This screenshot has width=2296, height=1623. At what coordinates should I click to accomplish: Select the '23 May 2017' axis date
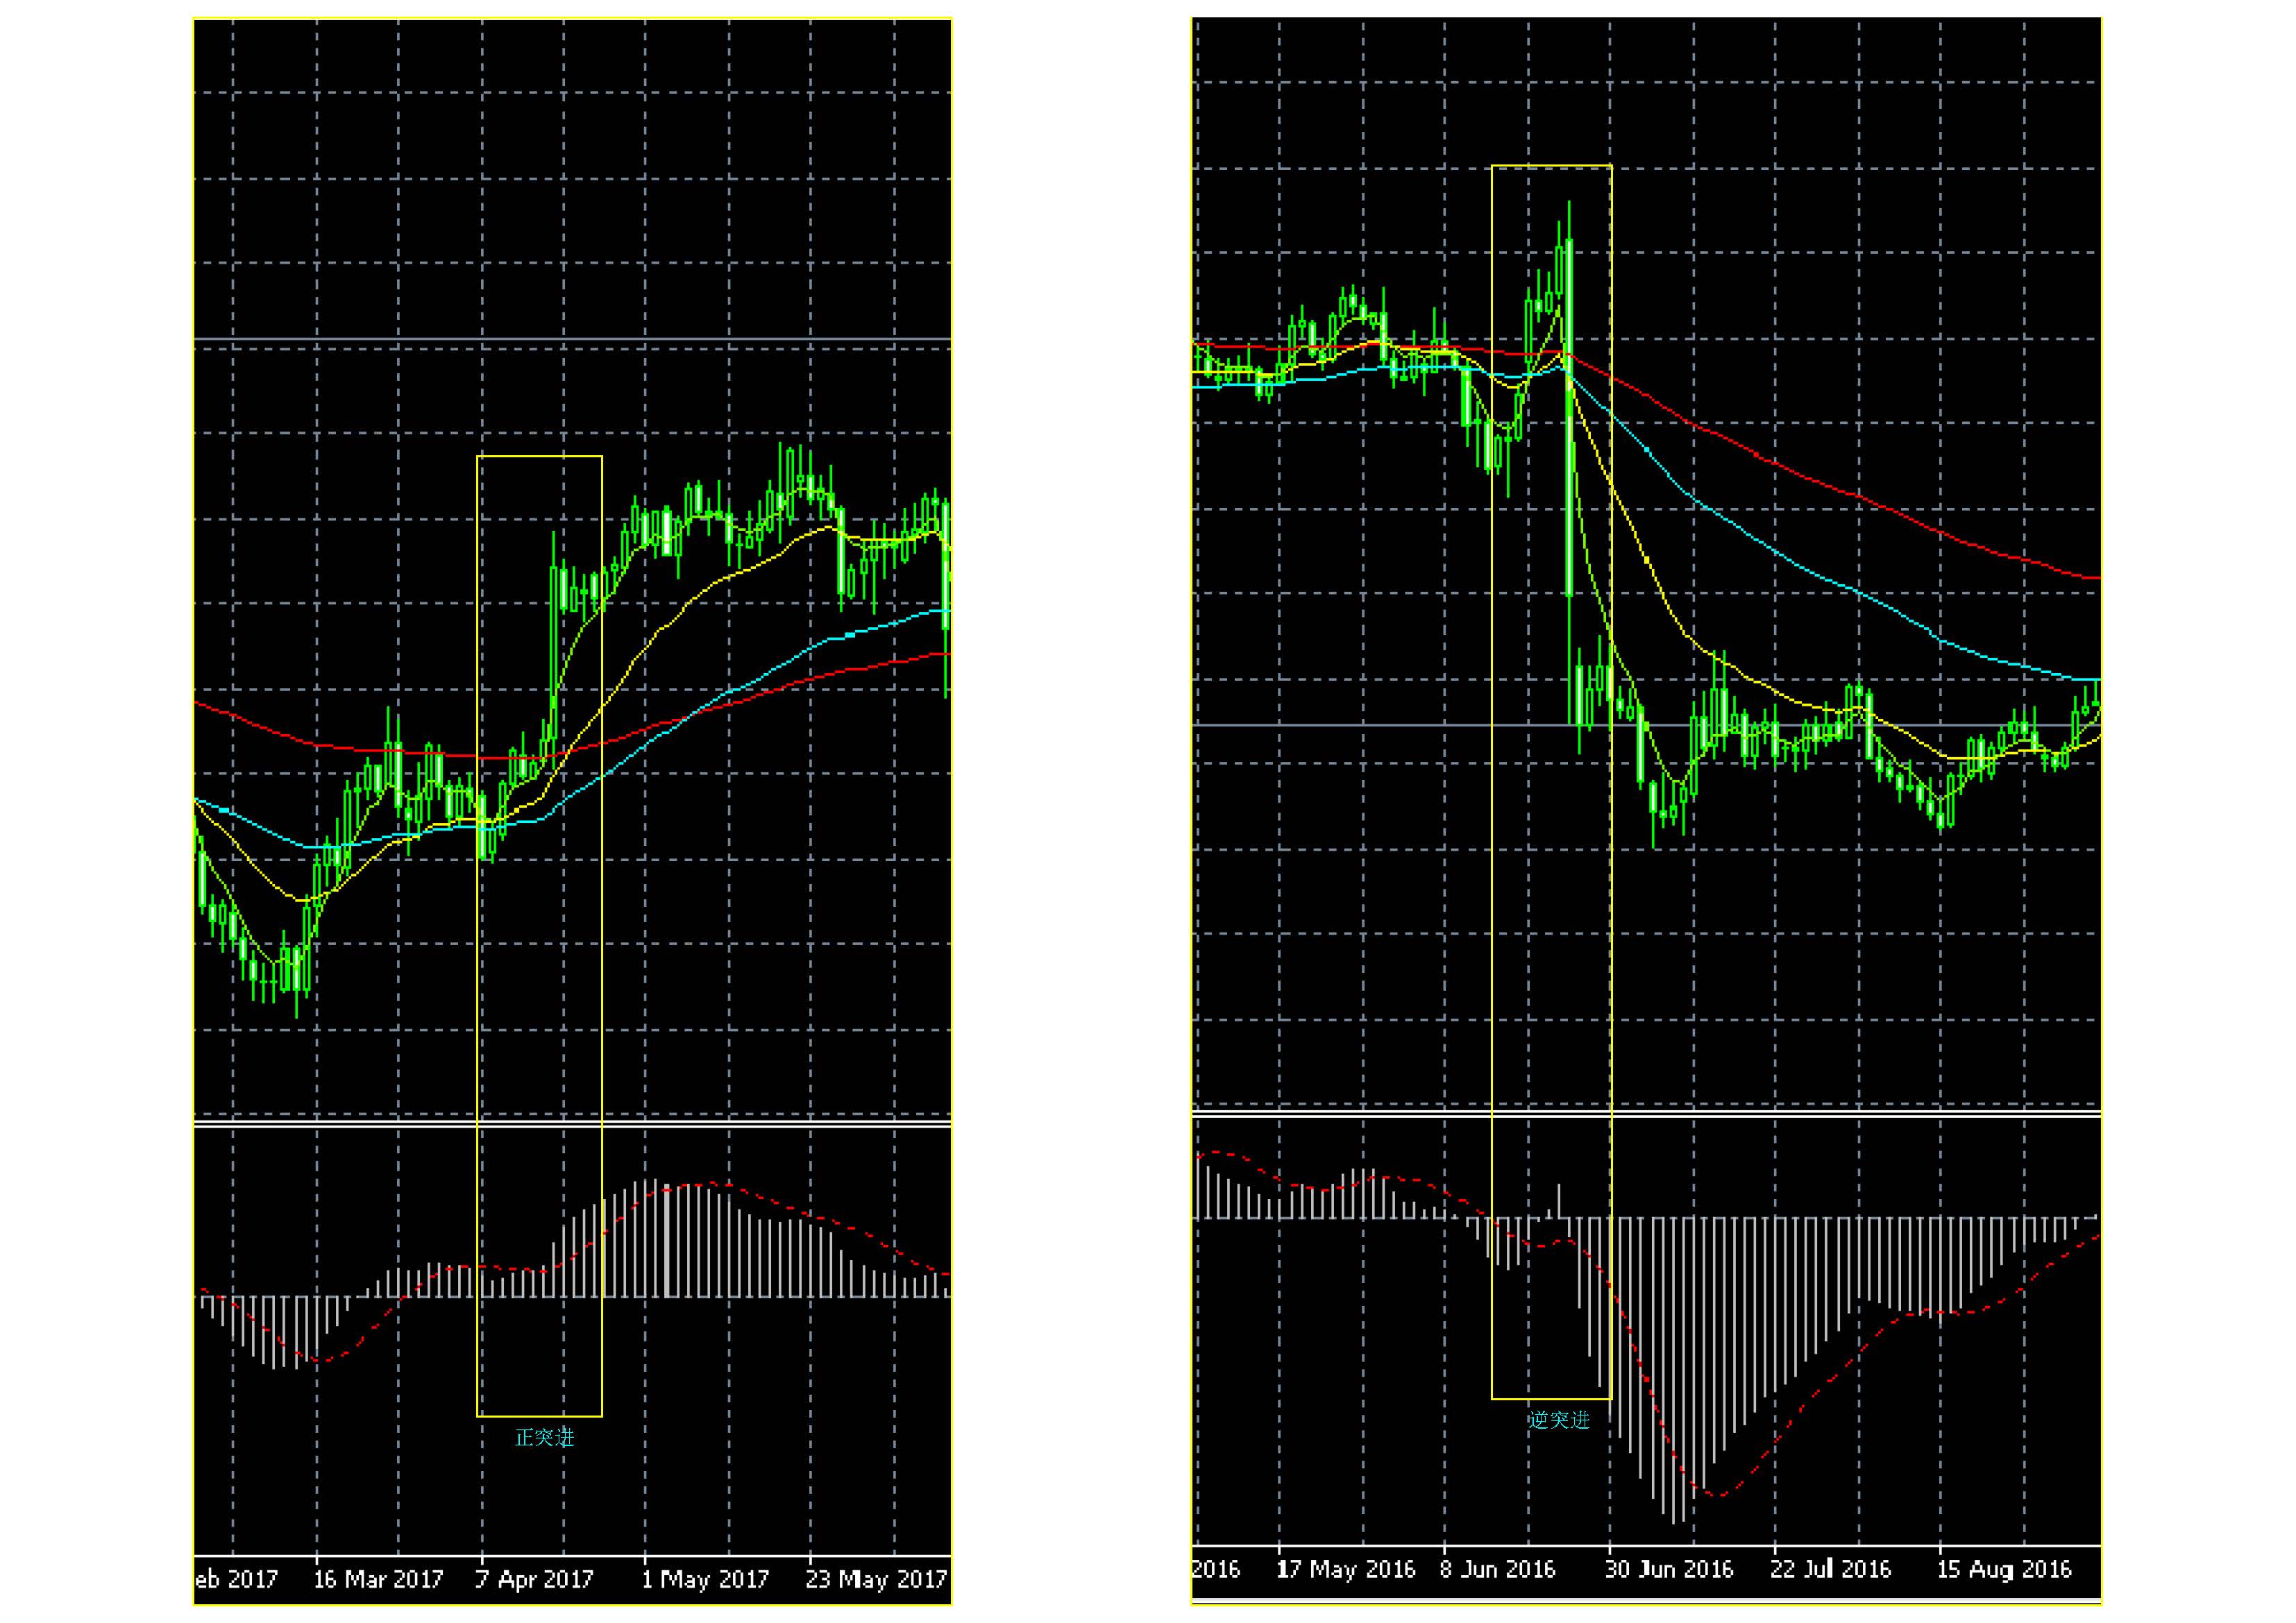(876, 1580)
